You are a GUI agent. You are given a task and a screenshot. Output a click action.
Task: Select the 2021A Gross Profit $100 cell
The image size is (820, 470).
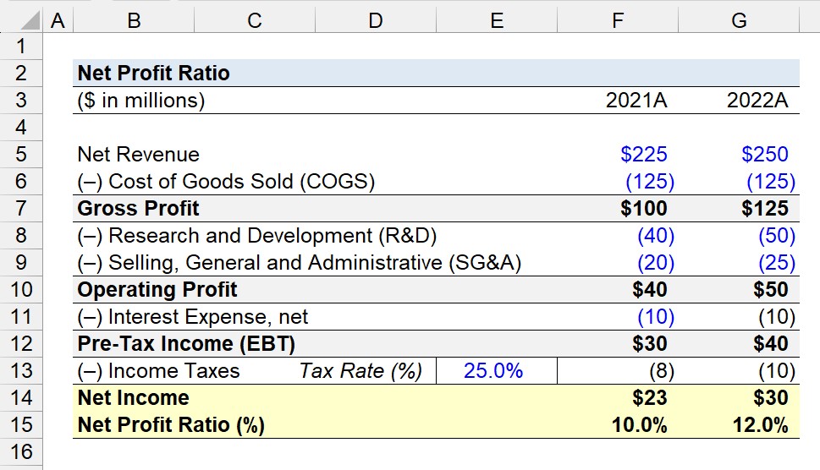[x=618, y=208]
